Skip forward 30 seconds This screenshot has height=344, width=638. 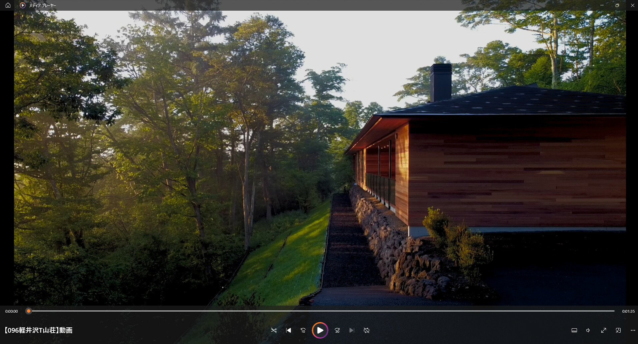(x=337, y=330)
